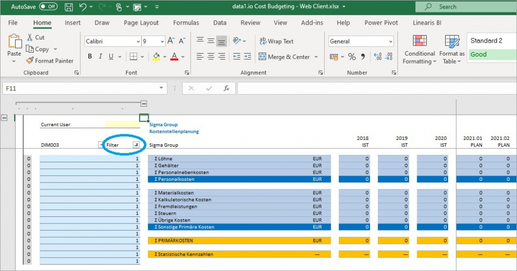Open Font dialog launcher
The height and width of the screenshot is (271, 517).
[x=187, y=73]
